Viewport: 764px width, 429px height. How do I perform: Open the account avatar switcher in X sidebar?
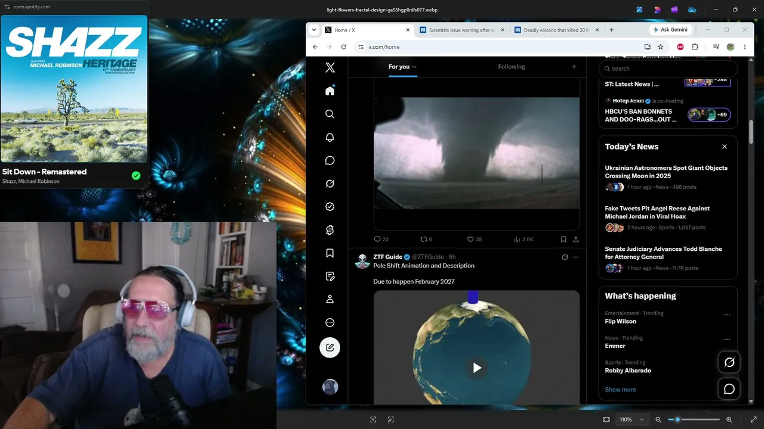click(x=330, y=387)
